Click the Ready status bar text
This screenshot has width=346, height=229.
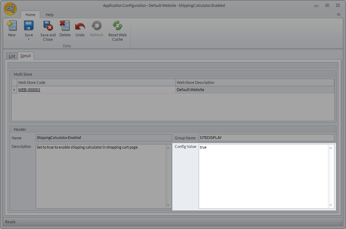click(10, 222)
